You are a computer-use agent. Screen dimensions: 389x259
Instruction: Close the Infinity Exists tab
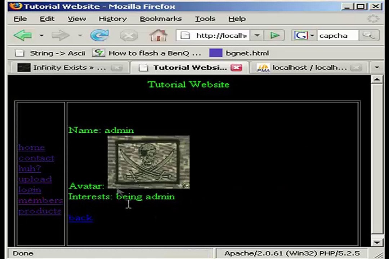[117, 67]
